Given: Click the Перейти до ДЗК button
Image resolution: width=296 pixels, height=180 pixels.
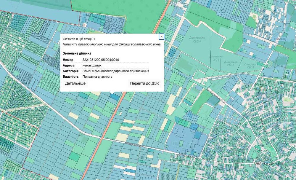Looking at the screenshot, I should tap(145, 83).
